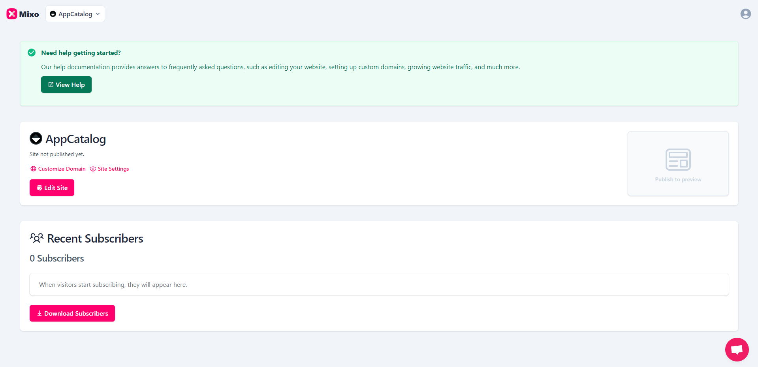This screenshot has height=367, width=758.
Task: Open the AppCatalog site switcher dropdown
Action: 75,14
